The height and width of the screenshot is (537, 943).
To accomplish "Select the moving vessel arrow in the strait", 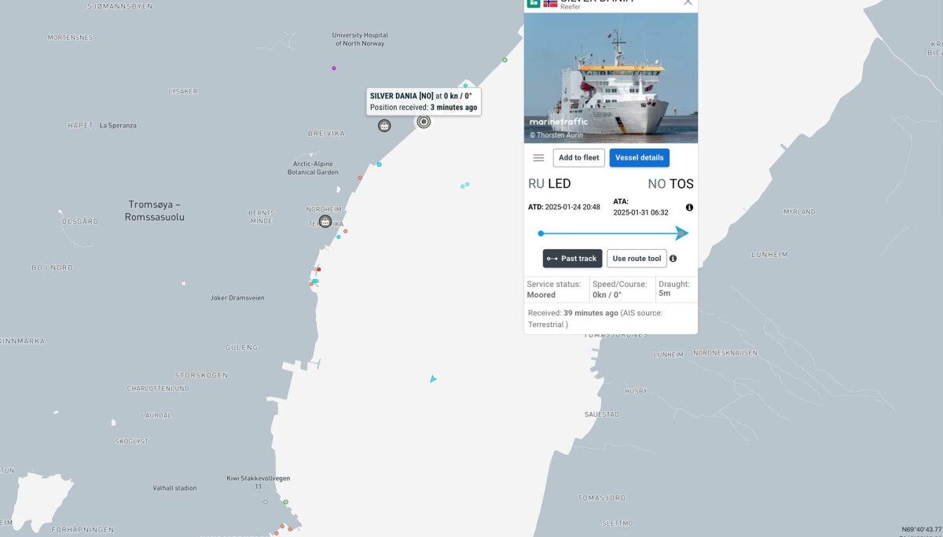I will [x=432, y=379].
